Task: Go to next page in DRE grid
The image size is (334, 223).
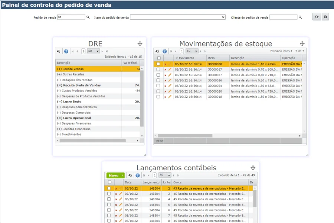Action: pos(102,51)
